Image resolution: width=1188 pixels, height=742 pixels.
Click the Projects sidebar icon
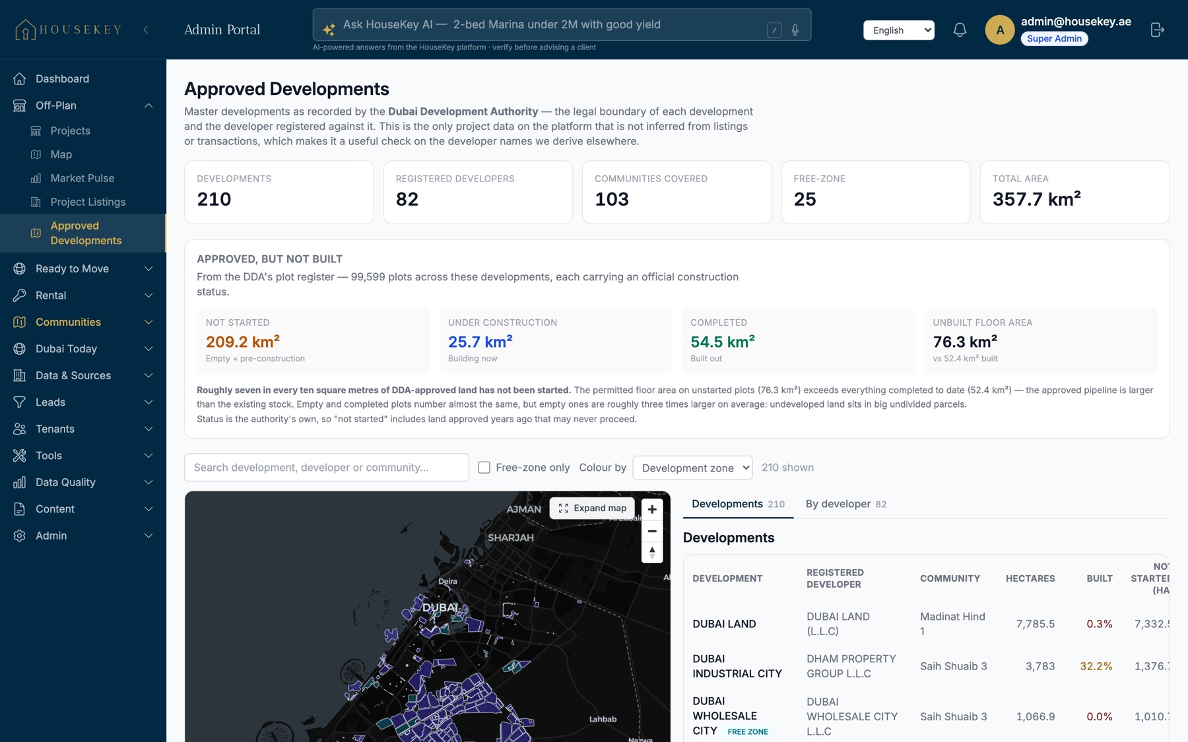click(36, 131)
